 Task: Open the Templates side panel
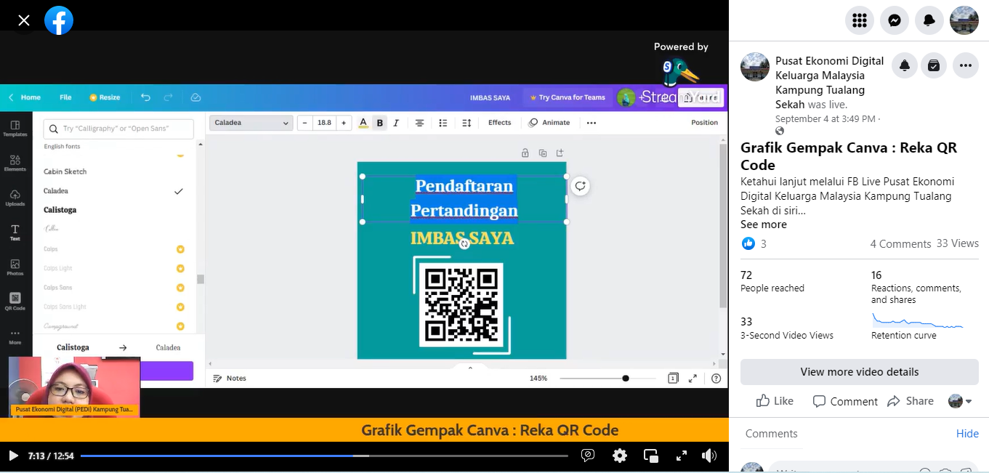point(15,129)
